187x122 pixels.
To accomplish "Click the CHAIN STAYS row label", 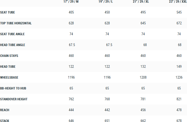I will (x=9, y=56).
